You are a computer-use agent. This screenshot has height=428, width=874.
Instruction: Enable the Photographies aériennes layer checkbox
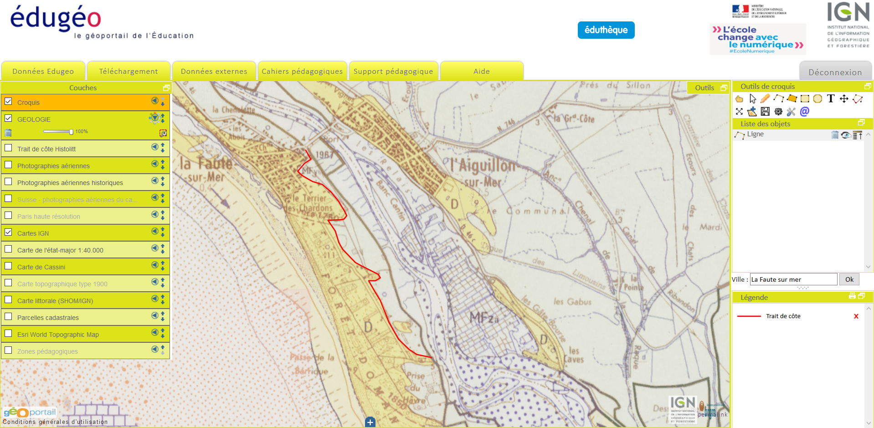point(8,165)
